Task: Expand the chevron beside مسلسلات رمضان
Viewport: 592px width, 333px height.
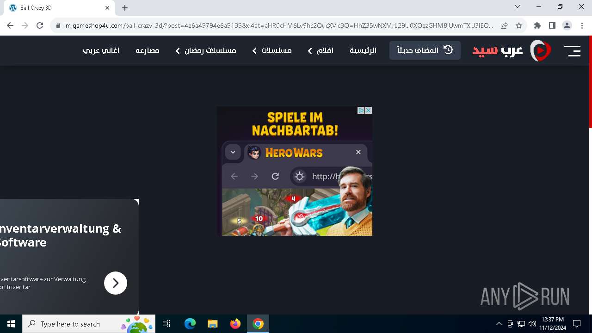Action: (x=178, y=51)
